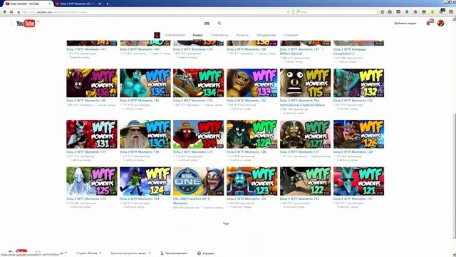The image size is (456, 257).
Task: Click the Dota 2 WTF Rampage Compilation 3 title
Action: click(x=350, y=51)
